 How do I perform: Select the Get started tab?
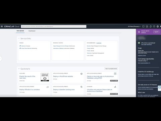pos(20,31)
